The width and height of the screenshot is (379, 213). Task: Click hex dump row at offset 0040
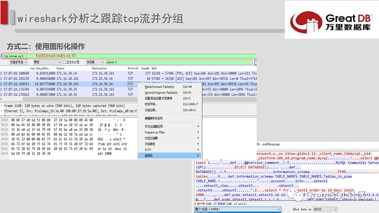tap(64, 139)
